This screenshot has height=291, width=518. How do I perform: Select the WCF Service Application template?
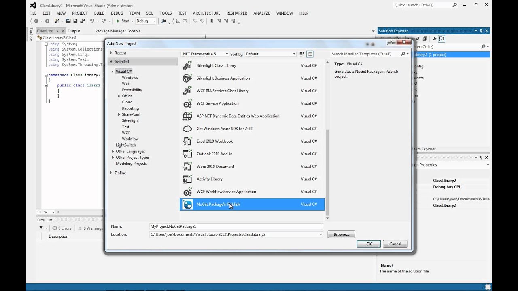pos(252,103)
